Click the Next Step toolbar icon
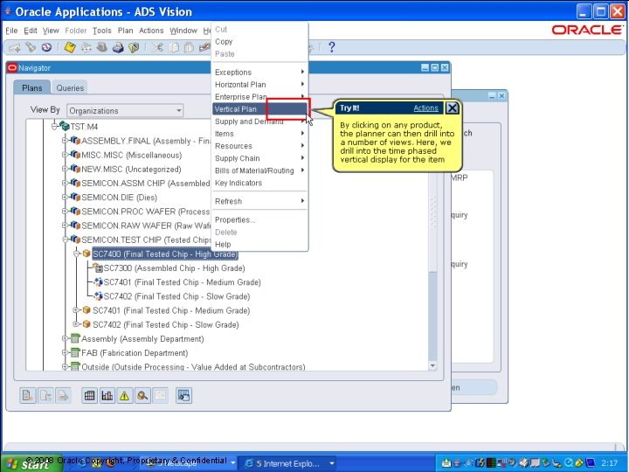Screen dimensions: 629x472 86,47
